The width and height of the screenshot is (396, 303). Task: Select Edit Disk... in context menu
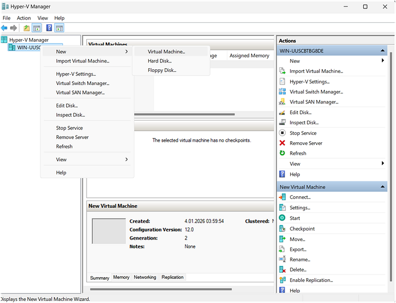87,105
